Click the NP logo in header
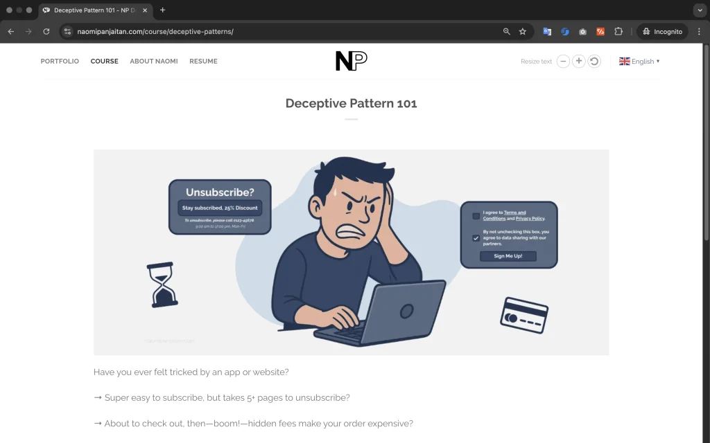The height and width of the screenshot is (443, 710). tap(351, 61)
